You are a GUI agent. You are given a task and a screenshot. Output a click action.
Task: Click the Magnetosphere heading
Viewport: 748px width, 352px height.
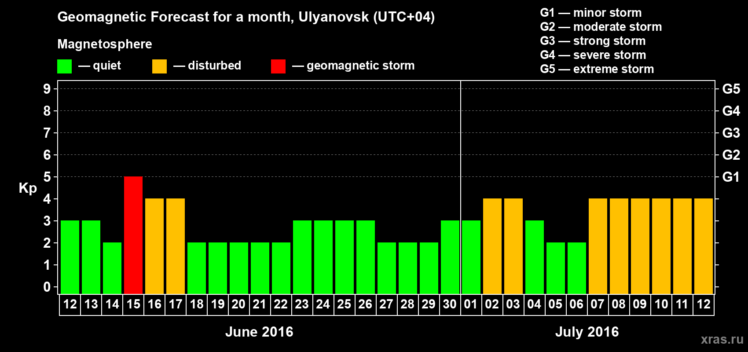click(105, 44)
